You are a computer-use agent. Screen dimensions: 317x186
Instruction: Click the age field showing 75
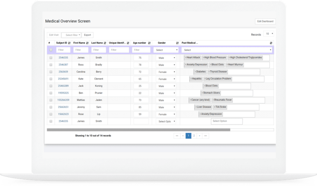pyautogui.click(x=141, y=58)
